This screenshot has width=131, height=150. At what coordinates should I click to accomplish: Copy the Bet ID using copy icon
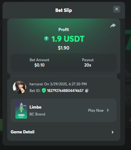(x=87, y=91)
